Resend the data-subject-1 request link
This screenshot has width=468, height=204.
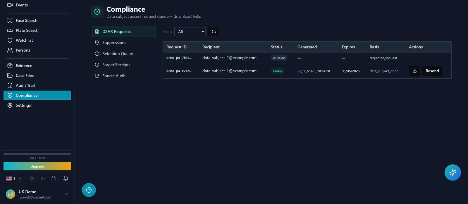pyautogui.click(x=432, y=71)
